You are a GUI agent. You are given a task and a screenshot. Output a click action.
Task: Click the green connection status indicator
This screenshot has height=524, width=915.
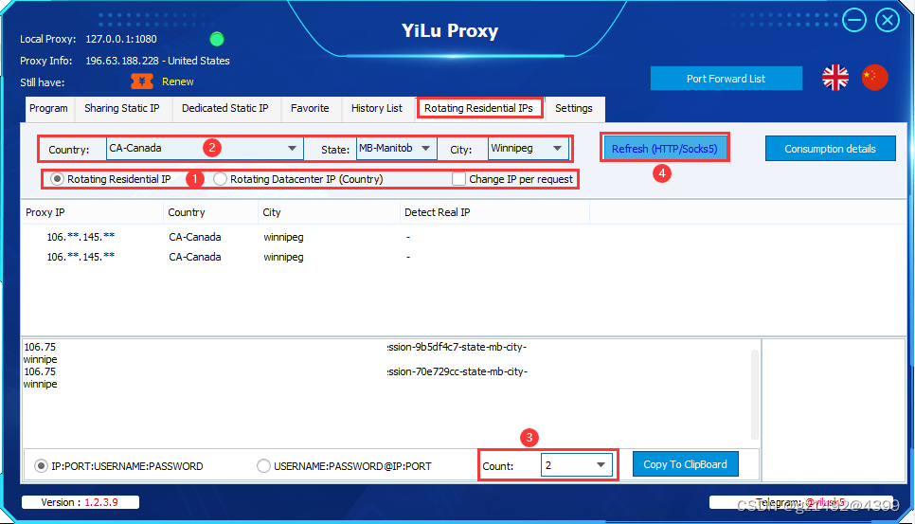click(x=217, y=39)
